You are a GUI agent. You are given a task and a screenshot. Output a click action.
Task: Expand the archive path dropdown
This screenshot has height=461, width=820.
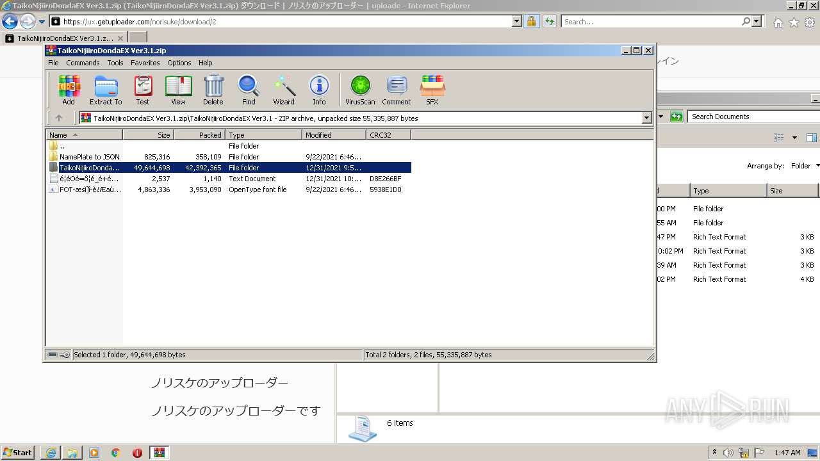[646, 118]
